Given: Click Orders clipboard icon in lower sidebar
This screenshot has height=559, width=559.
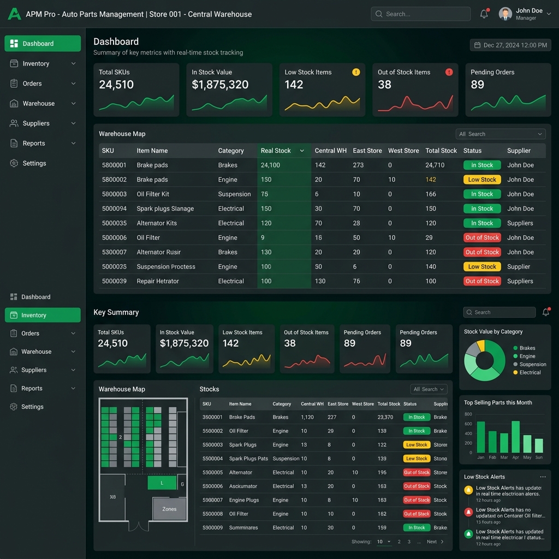Looking at the screenshot, I should click(x=14, y=334).
